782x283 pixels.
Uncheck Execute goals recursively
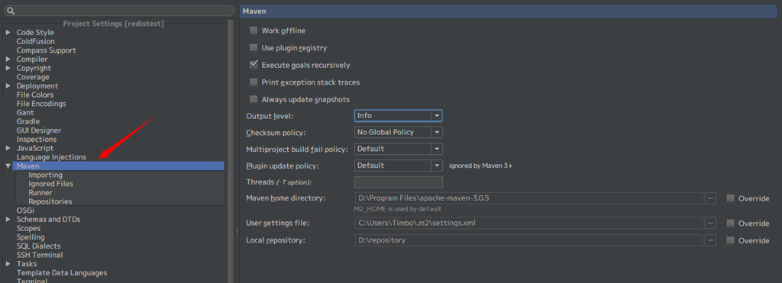click(254, 65)
